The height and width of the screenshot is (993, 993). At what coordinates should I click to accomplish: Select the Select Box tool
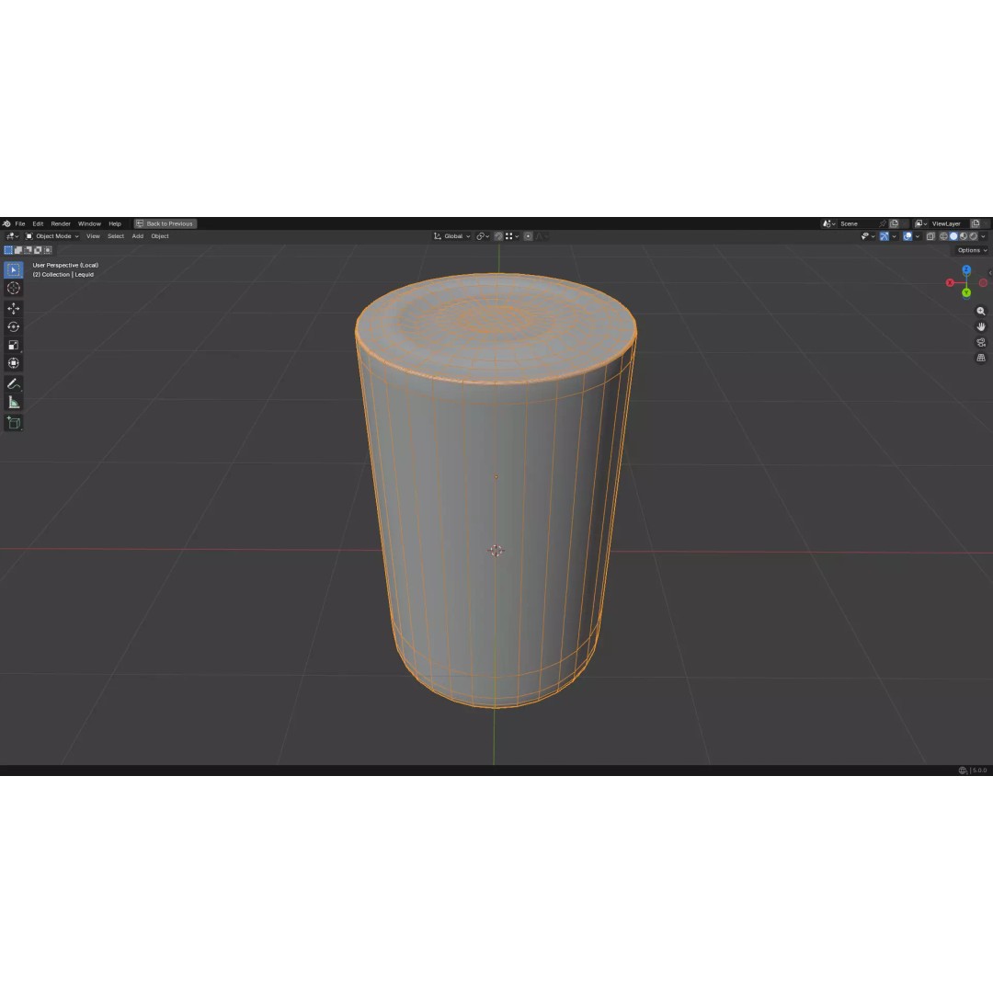coord(13,269)
